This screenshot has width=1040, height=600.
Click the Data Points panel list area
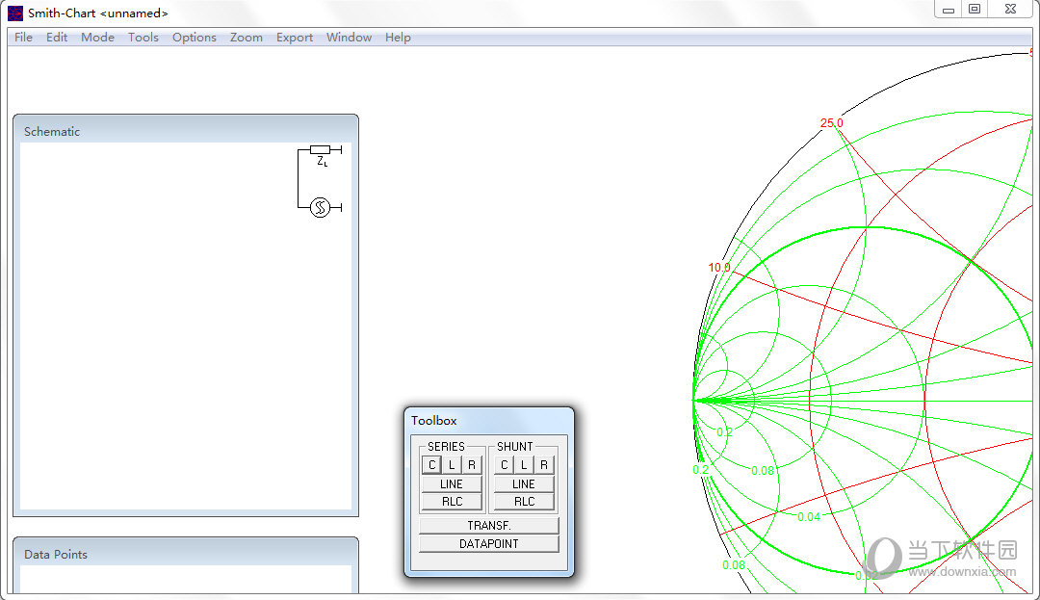[185, 579]
